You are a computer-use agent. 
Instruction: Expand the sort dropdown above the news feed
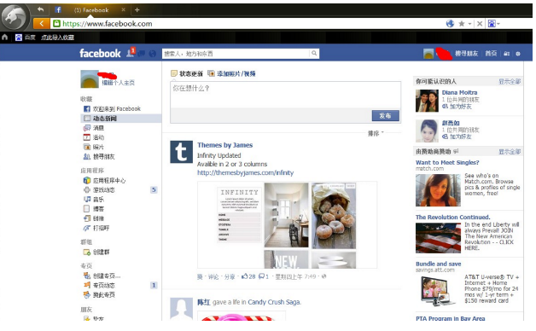tap(376, 133)
